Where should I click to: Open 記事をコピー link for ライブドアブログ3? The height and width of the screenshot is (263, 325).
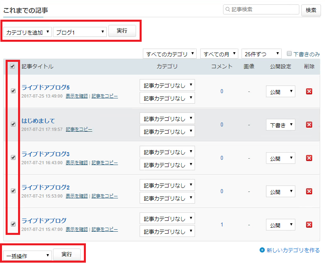point(105,163)
